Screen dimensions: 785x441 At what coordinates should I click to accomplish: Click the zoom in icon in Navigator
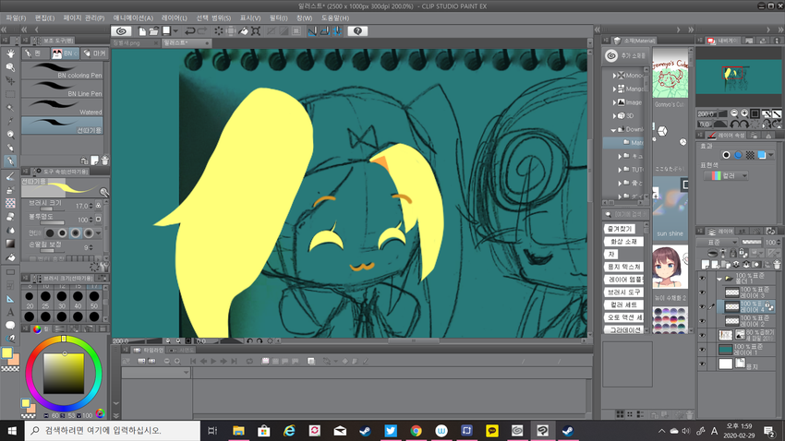(x=744, y=113)
